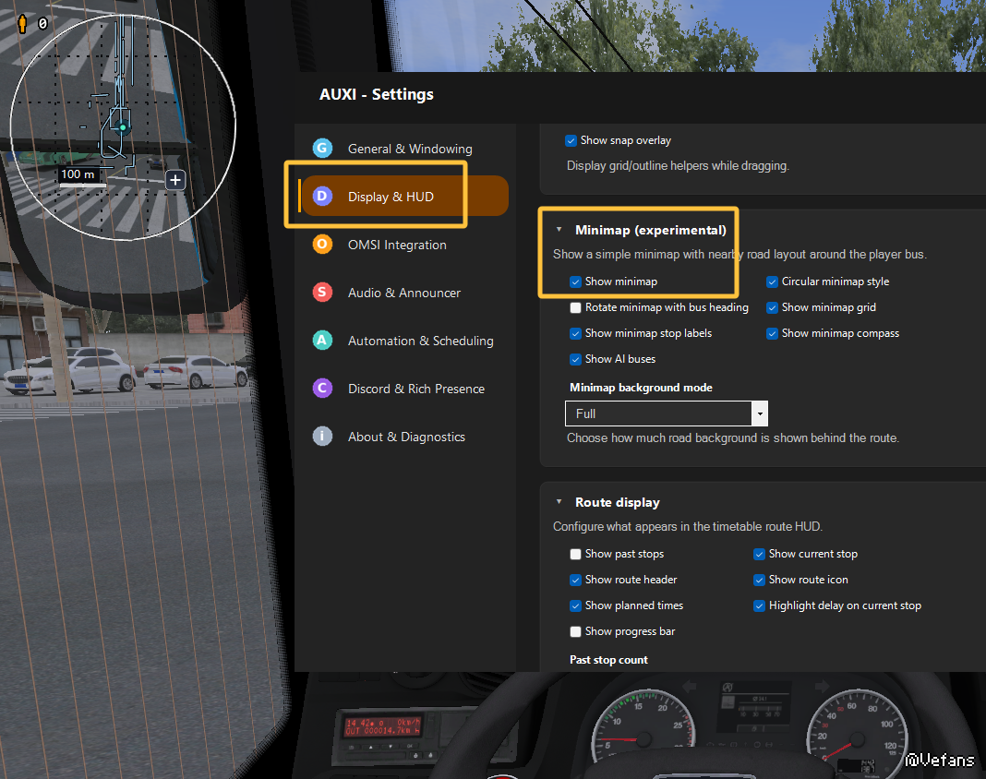Disable Show AI buses
Screen dimensions: 986x779
pyautogui.click(x=575, y=359)
